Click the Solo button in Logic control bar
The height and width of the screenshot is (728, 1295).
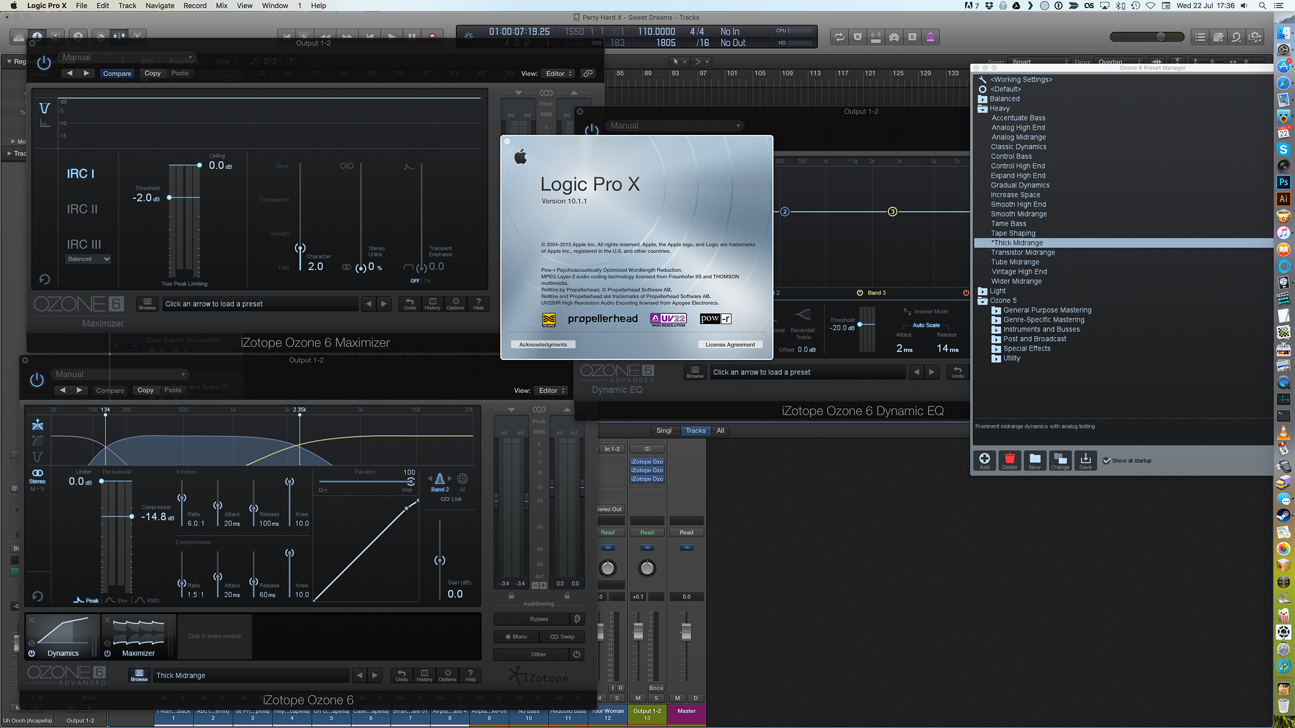(x=912, y=37)
